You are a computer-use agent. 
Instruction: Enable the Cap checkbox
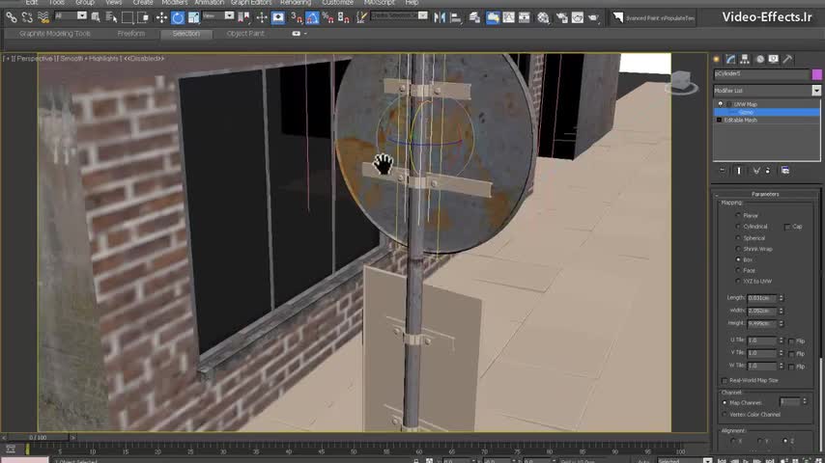click(x=787, y=227)
